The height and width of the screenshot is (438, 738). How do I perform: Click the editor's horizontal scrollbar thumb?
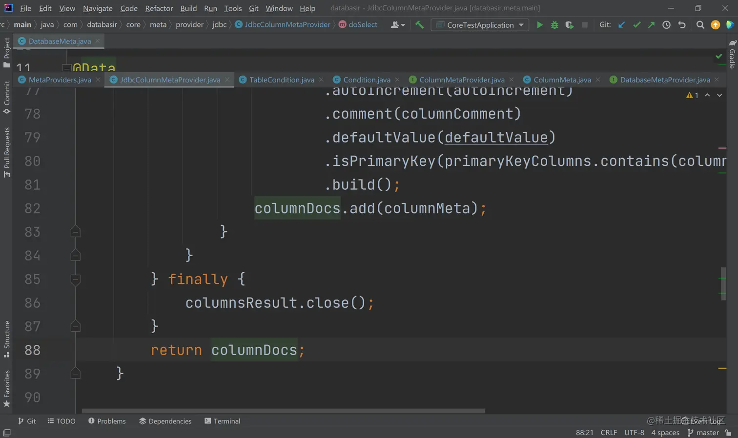(x=284, y=411)
